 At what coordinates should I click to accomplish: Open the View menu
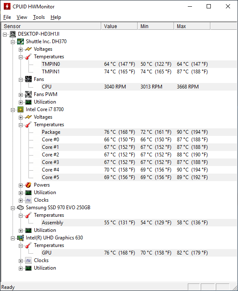[x=22, y=17]
